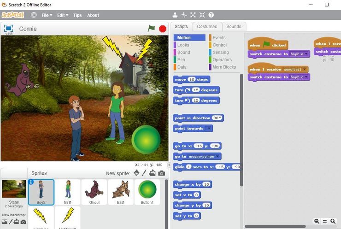Screen dimensions: 341x229
Task: Select the Pen block category
Action: point(181,59)
